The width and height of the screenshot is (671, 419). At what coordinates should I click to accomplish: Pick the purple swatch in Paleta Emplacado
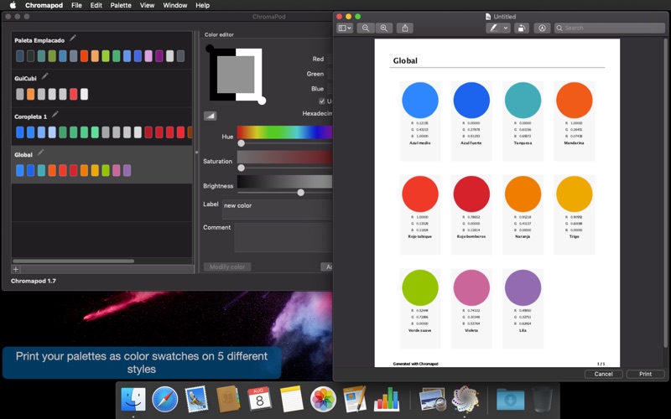point(159,56)
